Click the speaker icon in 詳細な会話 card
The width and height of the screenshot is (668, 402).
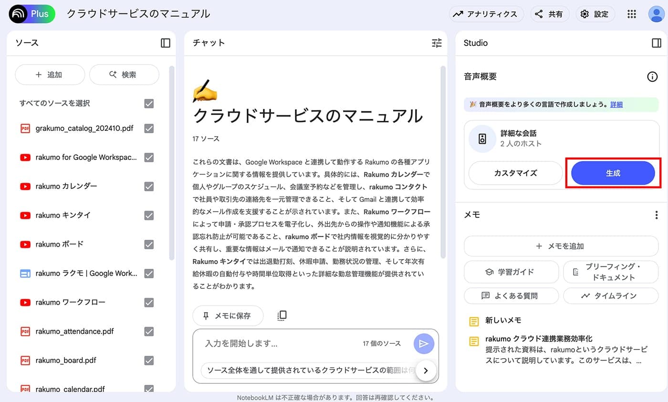[x=482, y=139]
